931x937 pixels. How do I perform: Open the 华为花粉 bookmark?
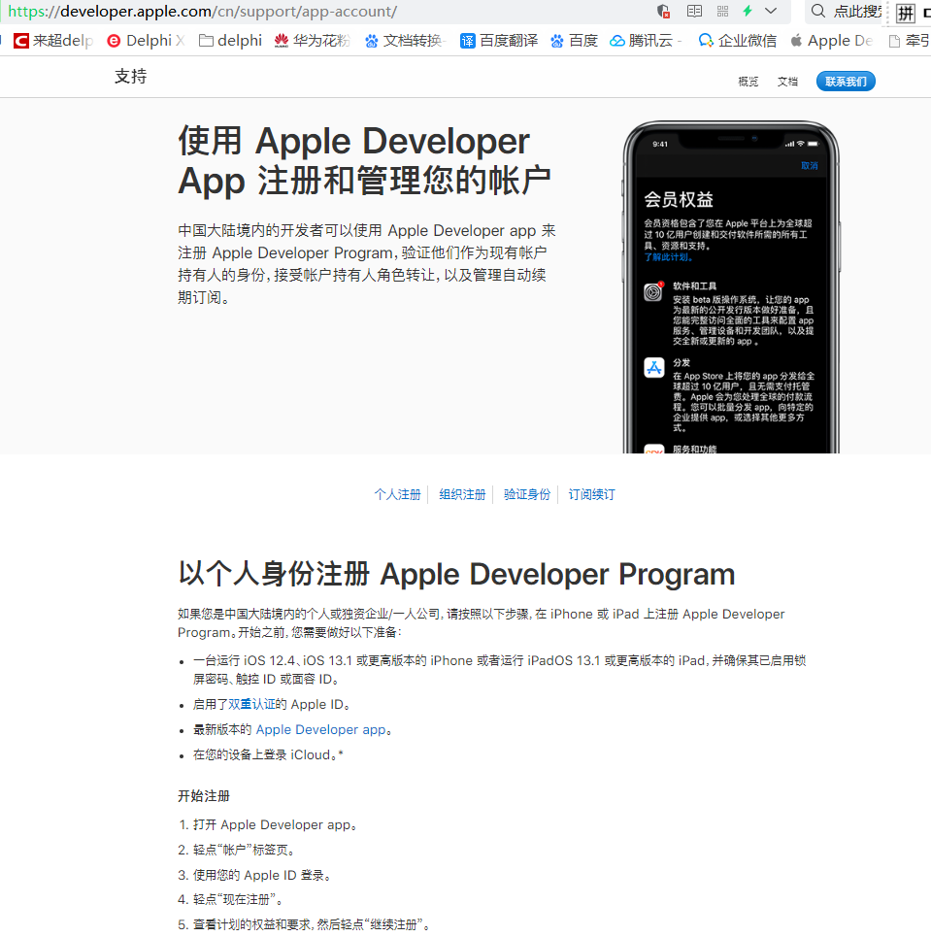pos(312,41)
